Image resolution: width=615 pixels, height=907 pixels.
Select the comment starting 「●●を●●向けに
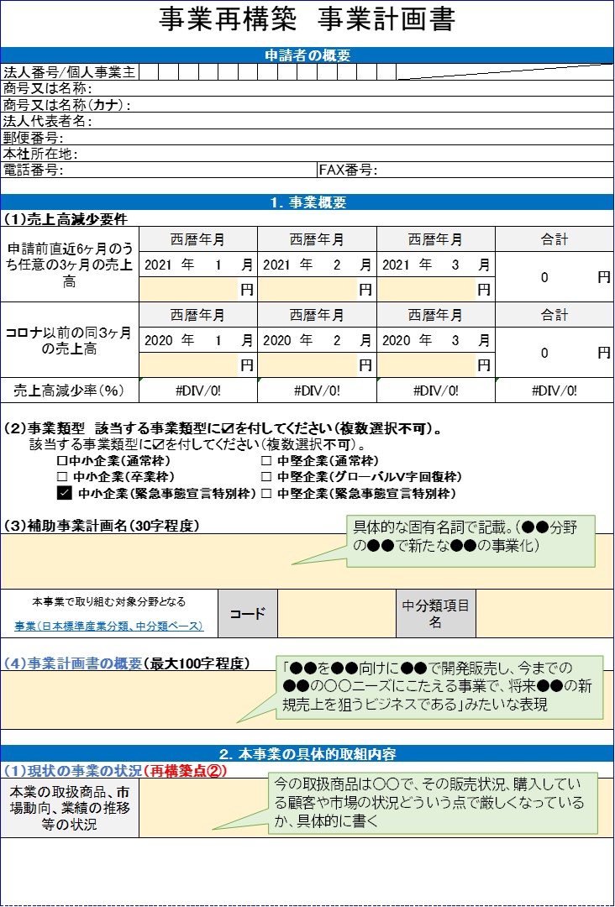pyautogui.click(x=439, y=687)
